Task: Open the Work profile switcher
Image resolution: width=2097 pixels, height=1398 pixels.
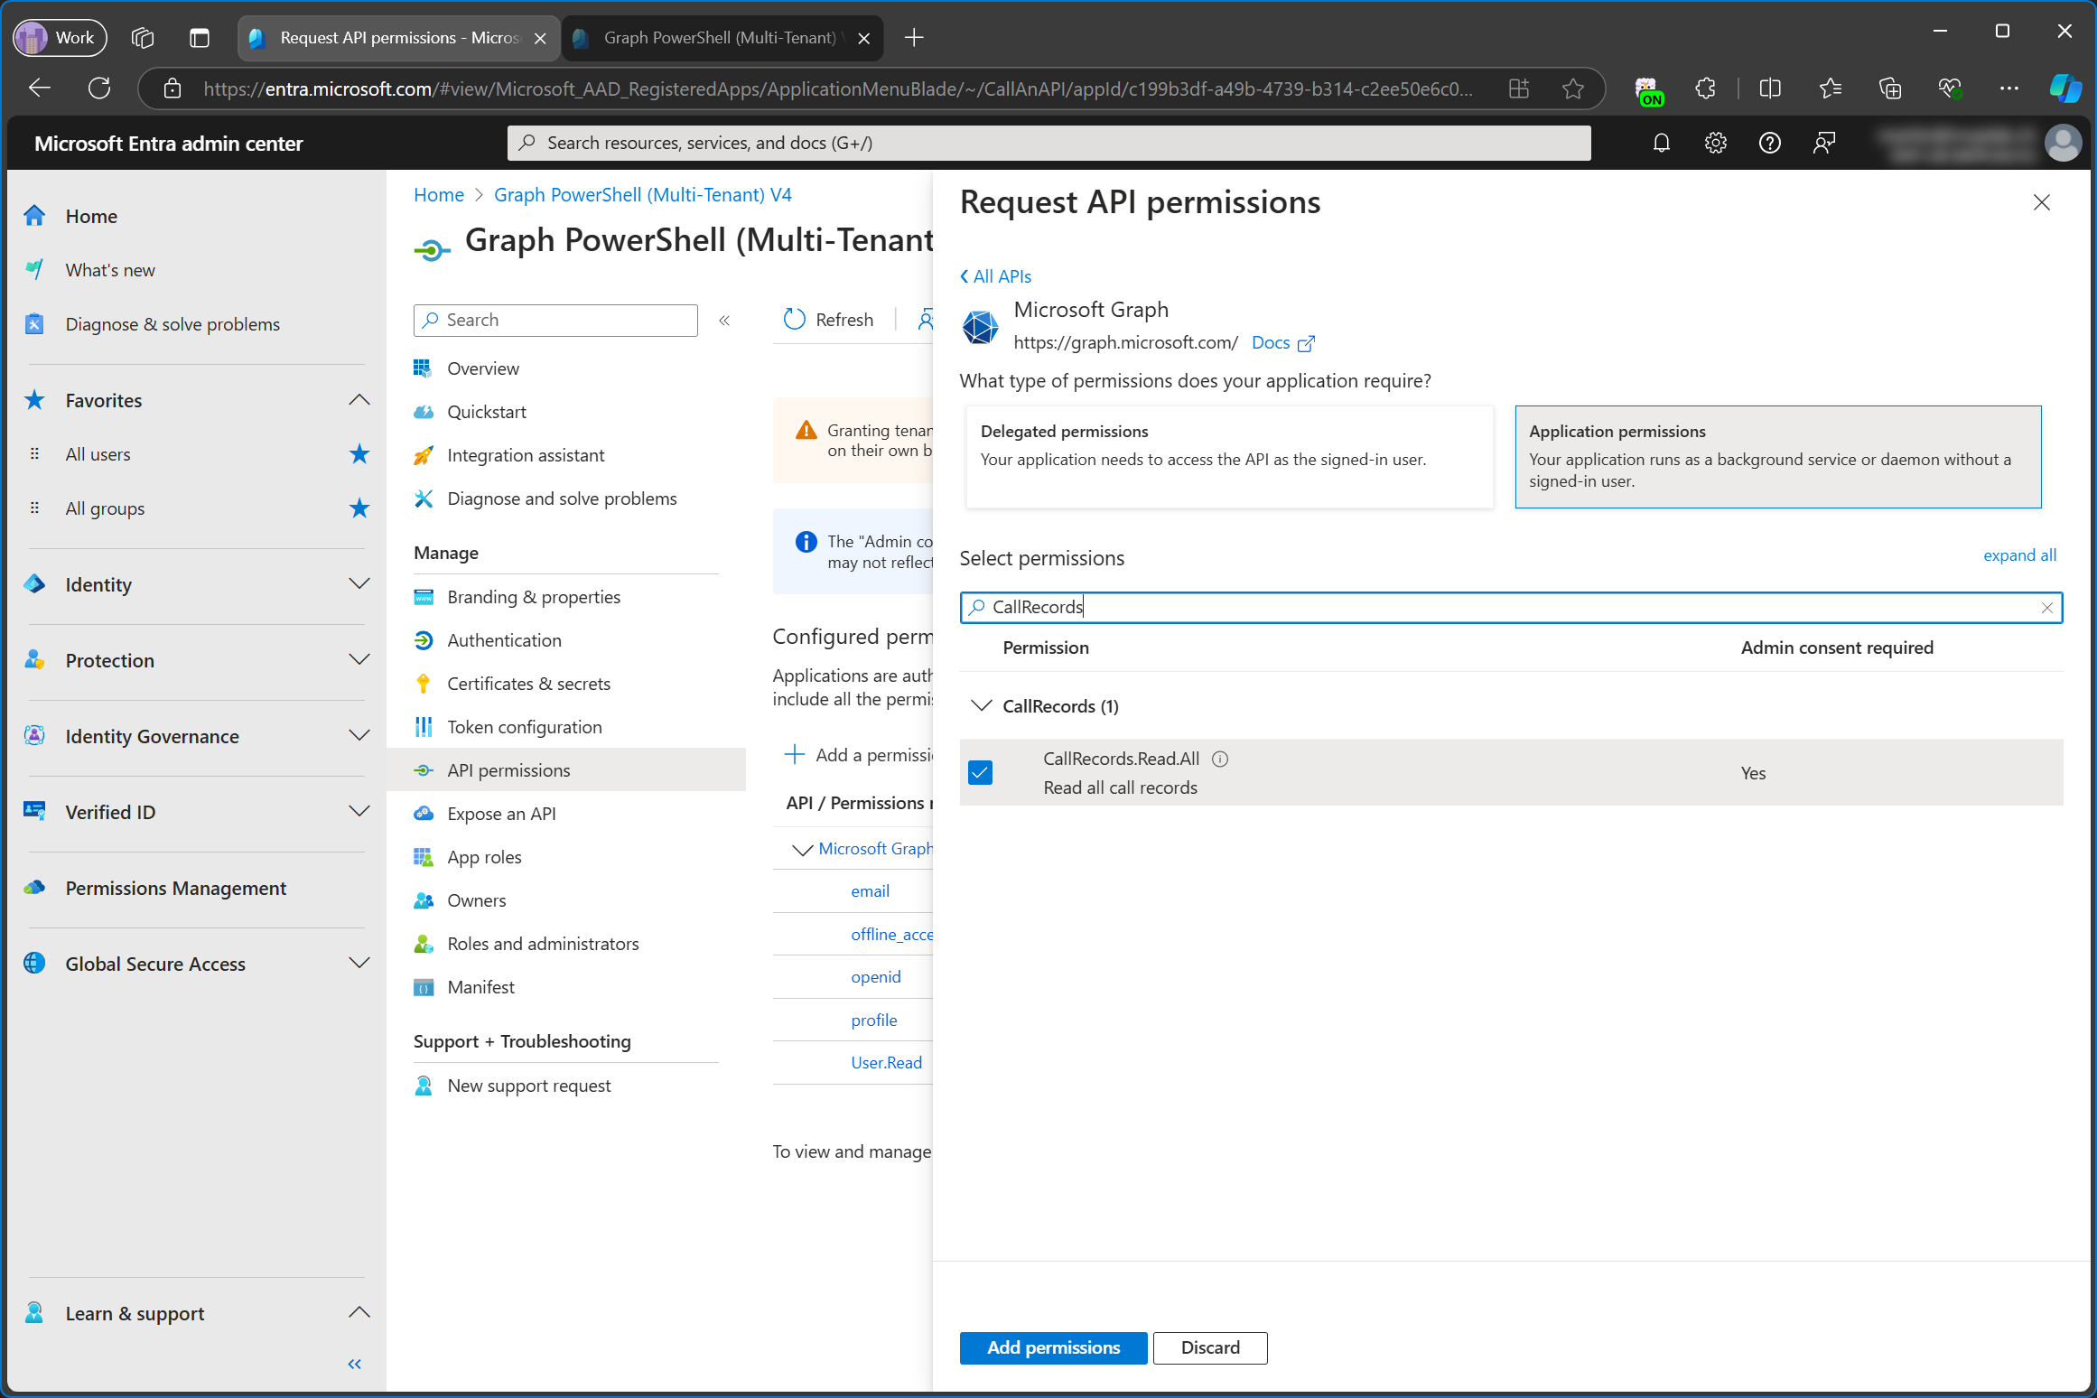Action: [x=60, y=38]
